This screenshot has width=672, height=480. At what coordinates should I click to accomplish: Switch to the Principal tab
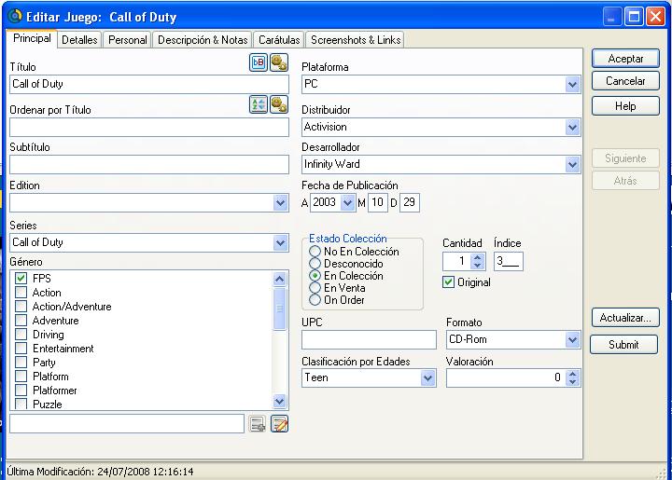click(32, 38)
